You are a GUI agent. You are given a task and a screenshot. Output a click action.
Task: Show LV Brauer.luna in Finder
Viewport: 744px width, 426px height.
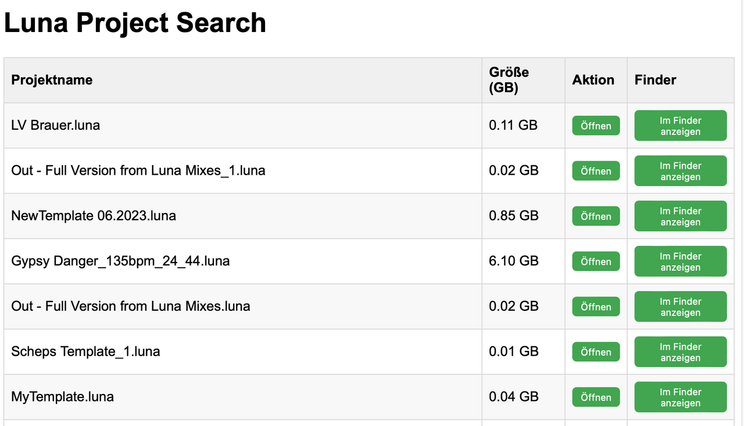coord(681,126)
